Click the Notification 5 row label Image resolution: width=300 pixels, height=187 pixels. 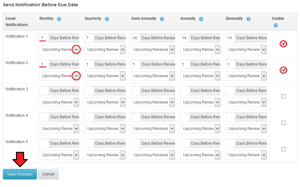(17, 142)
